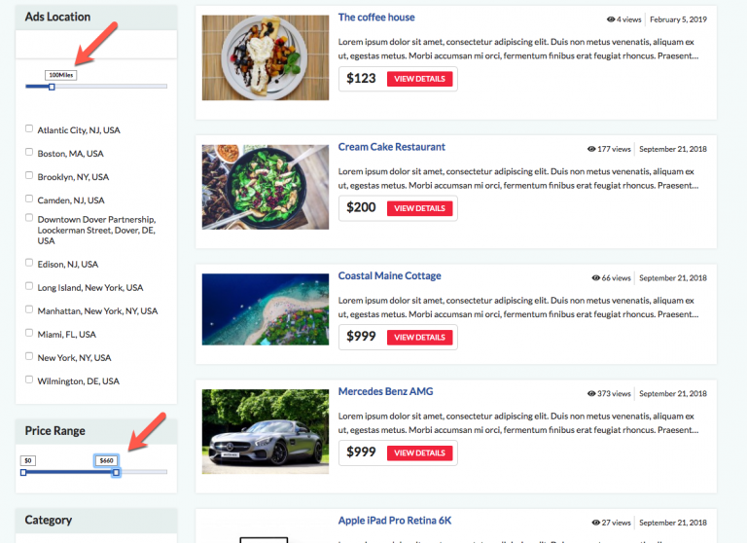Open The coffee house listing title

376,18
